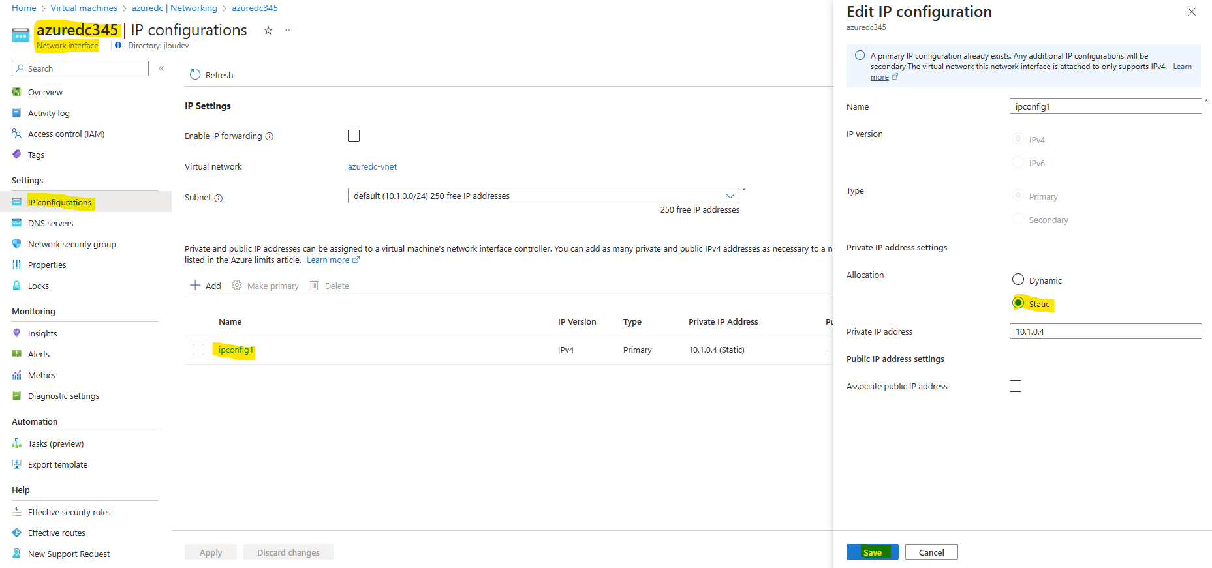Click the Diagnostic settings icon
The width and height of the screenshot is (1212, 568).
[x=17, y=396]
